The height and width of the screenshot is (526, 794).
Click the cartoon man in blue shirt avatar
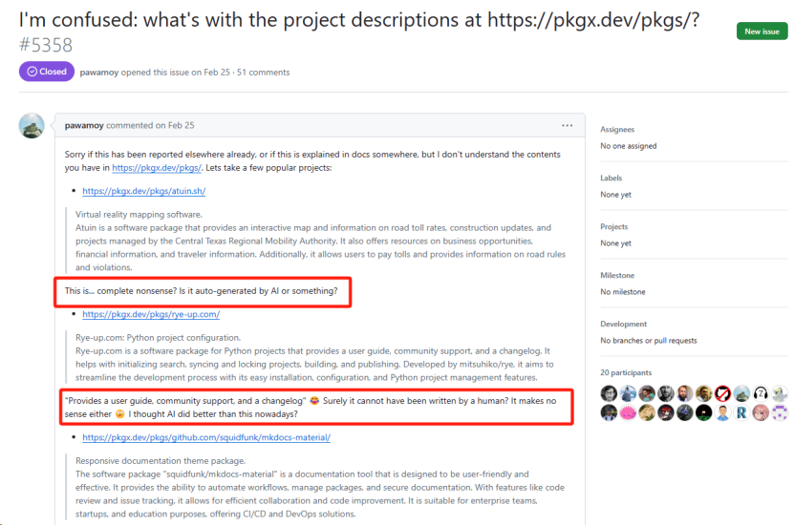[722, 412]
